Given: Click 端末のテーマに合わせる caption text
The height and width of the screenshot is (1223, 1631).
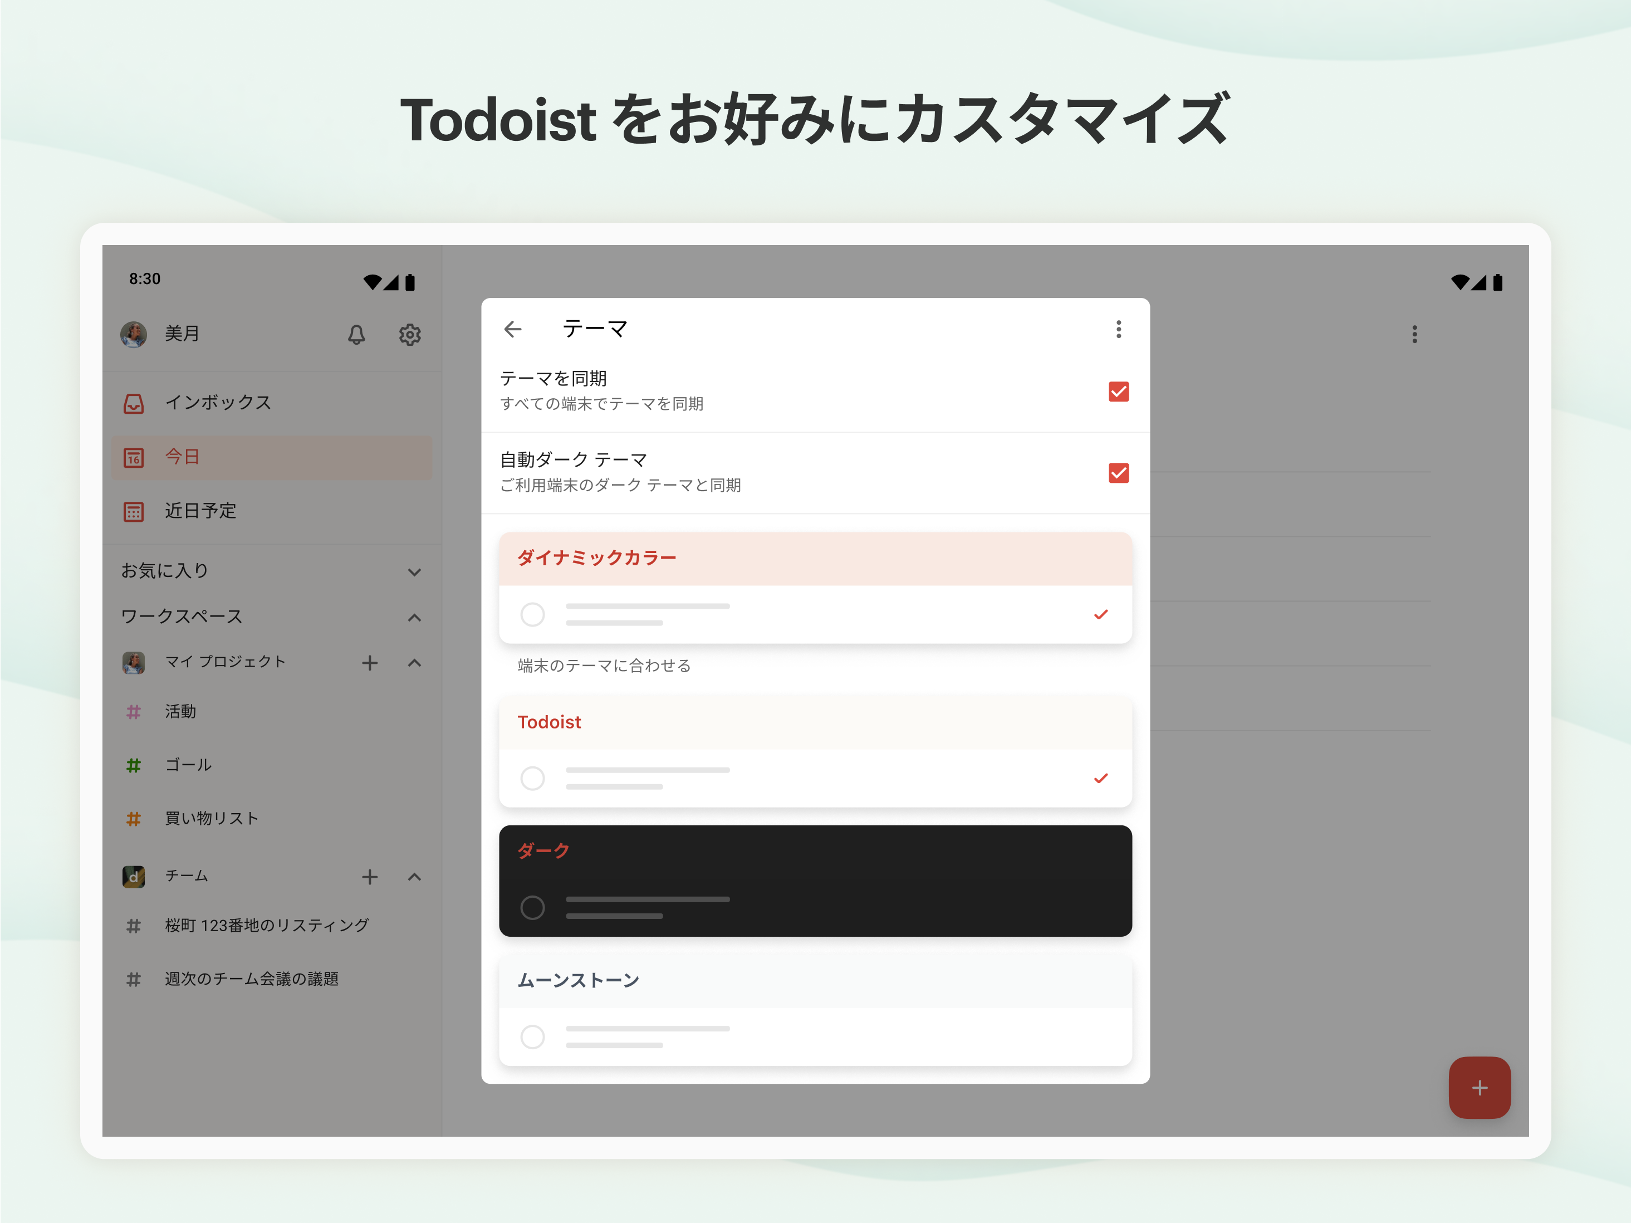Looking at the screenshot, I should [604, 666].
